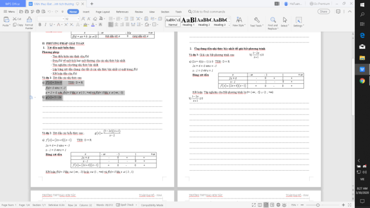Toggle underline formatting
The width and height of the screenshot is (370, 208).
coord(51,25)
